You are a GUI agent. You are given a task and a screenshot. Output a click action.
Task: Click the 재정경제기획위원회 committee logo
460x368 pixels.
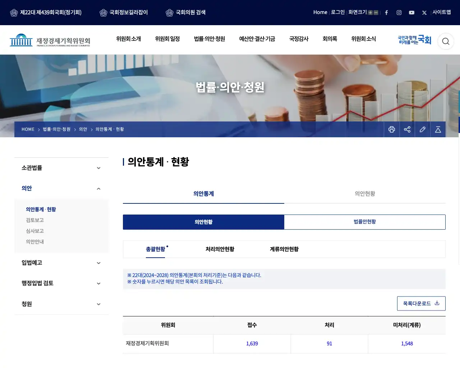(50, 40)
